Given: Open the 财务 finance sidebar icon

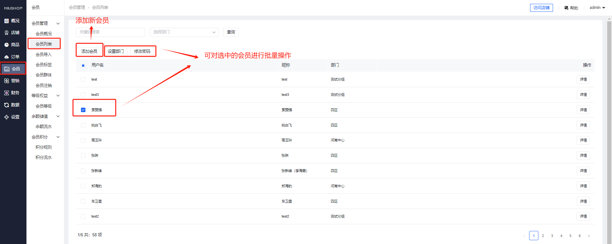Looking at the screenshot, I should (x=7, y=93).
